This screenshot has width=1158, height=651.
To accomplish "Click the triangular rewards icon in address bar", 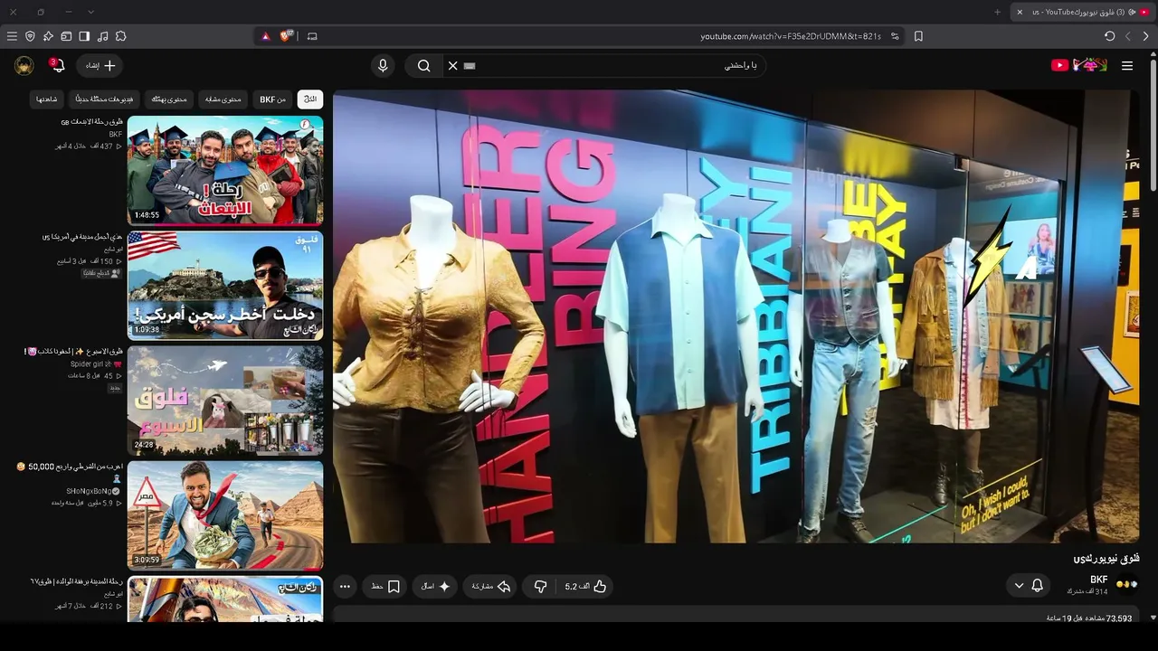I will [265, 36].
